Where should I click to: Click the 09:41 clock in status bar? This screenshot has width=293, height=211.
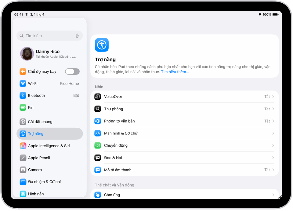[19, 15]
